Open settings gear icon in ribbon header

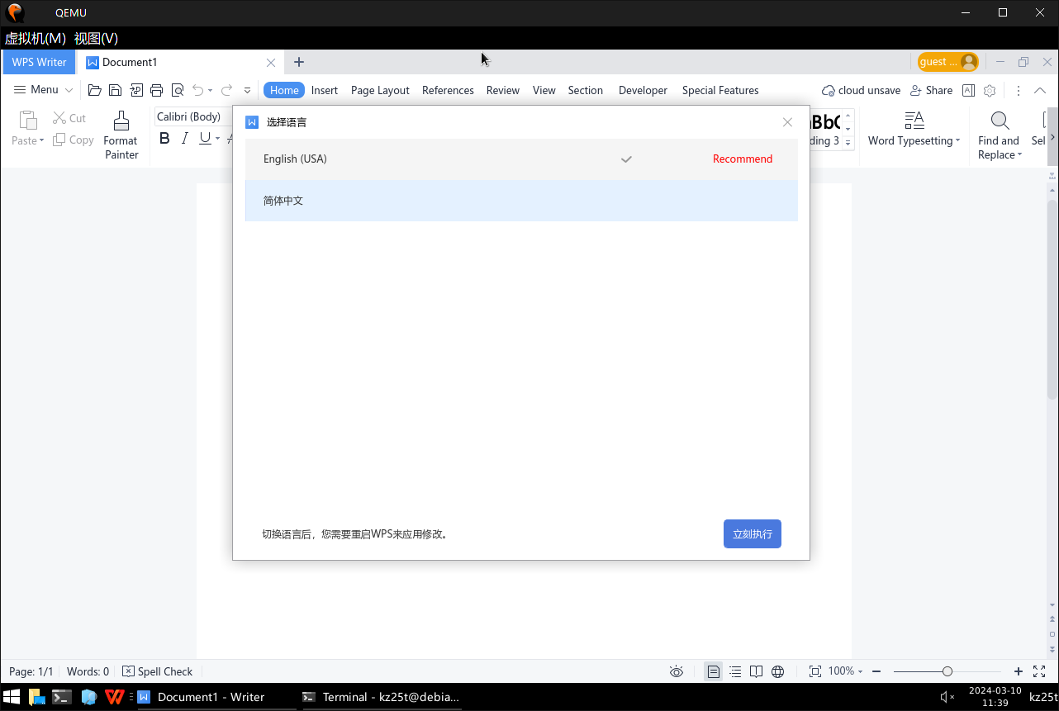990,90
